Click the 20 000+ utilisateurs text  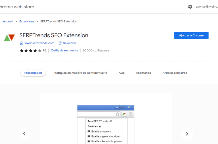(96, 51)
